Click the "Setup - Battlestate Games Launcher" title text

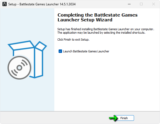(x=33, y=4)
